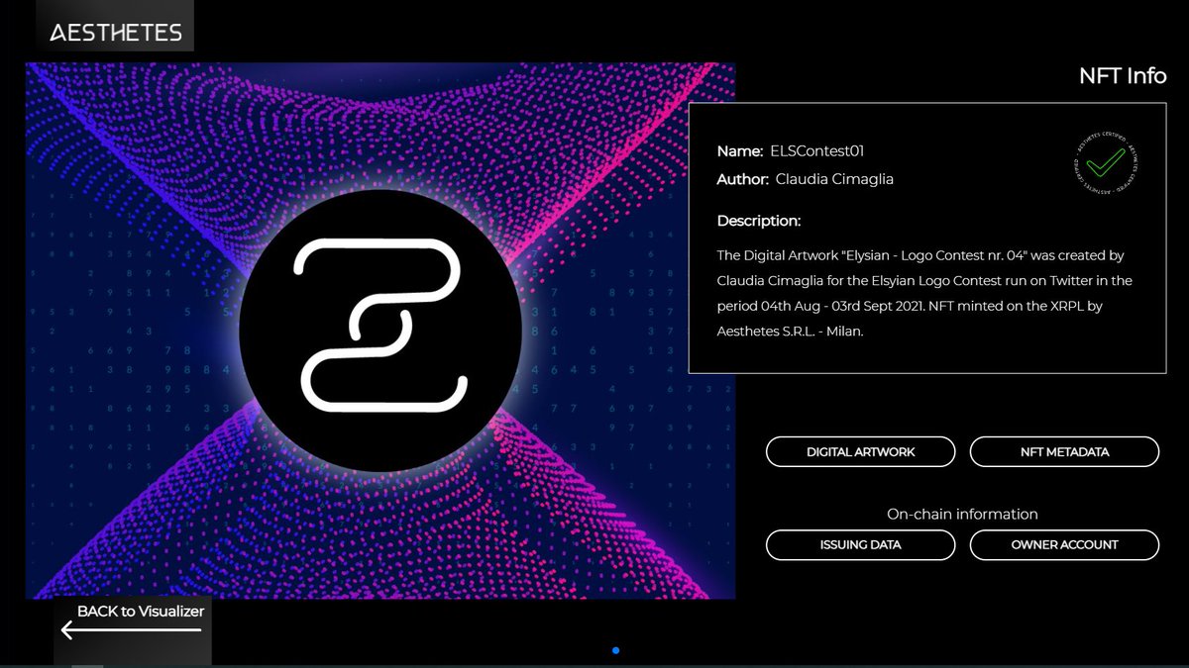
Task: Click the author name Claudia Cimaglia
Action: (833, 179)
